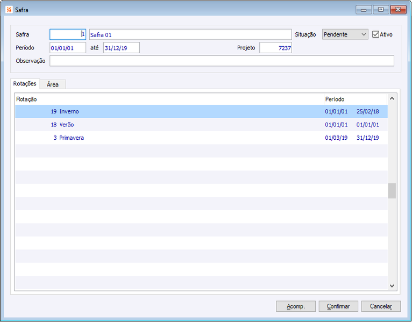This screenshot has width=412, height=322.
Task: Click the Acomp. button
Action: 296,306
